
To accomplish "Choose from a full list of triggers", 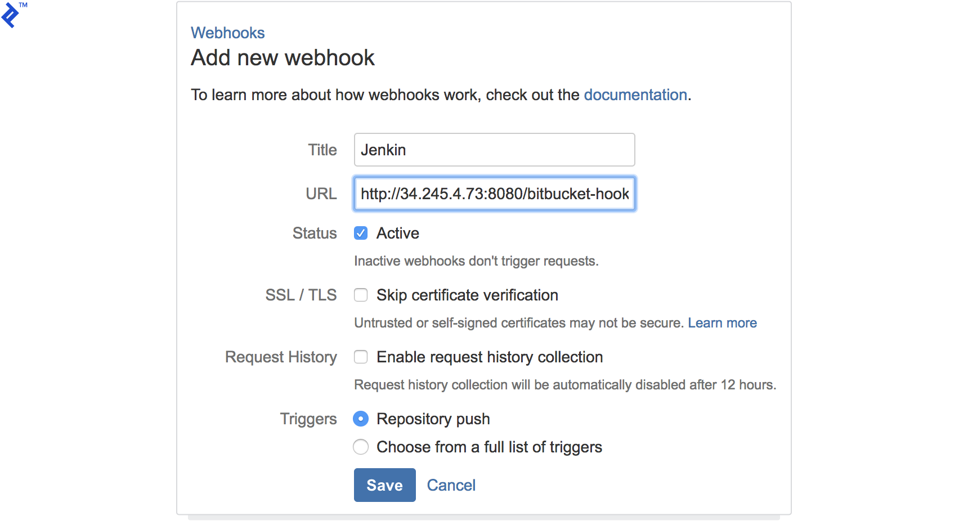I will 361,447.
